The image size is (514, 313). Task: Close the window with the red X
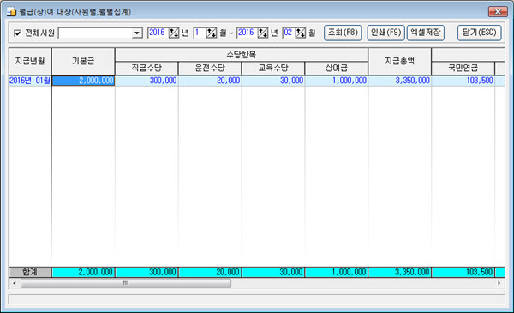click(498, 11)
